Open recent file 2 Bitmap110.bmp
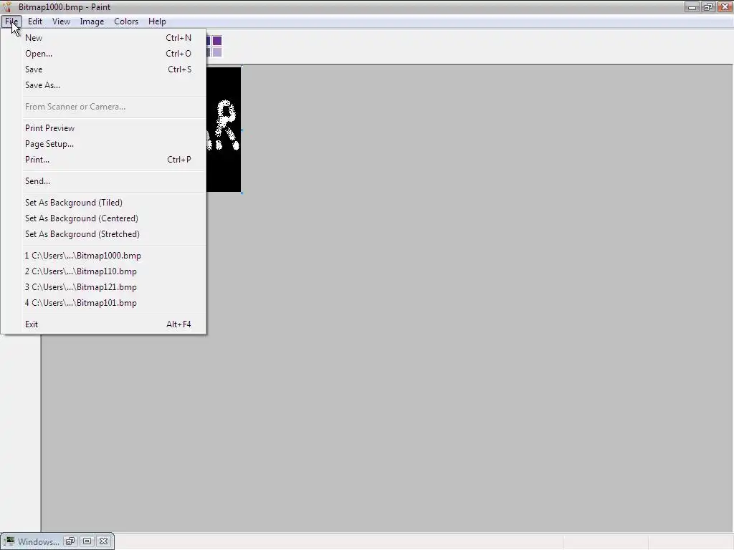This screenshot has width=734, height=550. point(104,271)
